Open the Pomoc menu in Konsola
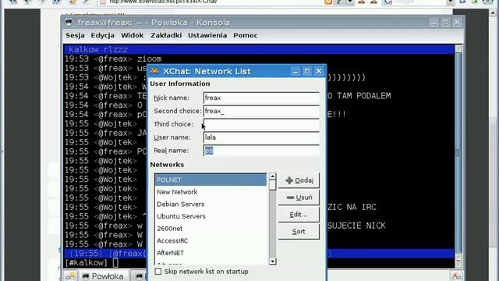This screenshot has width=499, height=281. tap(246, 35)
